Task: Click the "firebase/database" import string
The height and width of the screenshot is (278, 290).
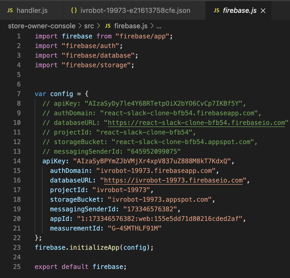Action: point(98,55)
